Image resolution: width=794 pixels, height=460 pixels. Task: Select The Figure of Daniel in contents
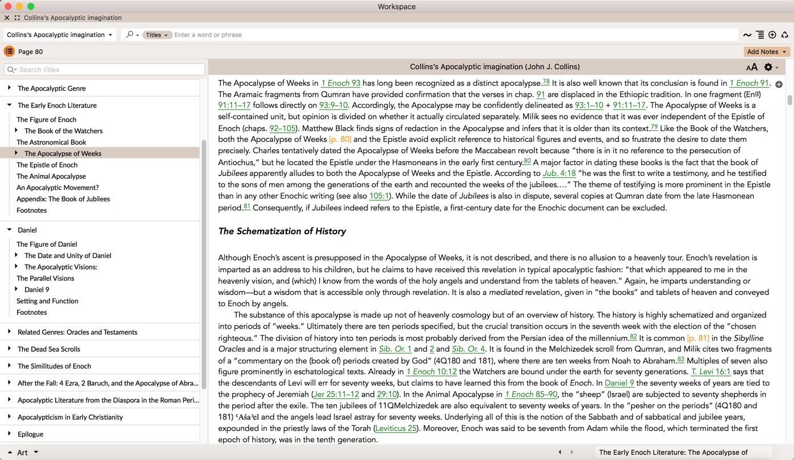(x=47, y=244)
